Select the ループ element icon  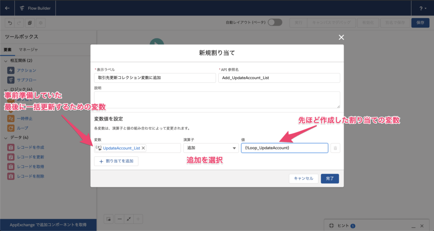pos(11,128)
